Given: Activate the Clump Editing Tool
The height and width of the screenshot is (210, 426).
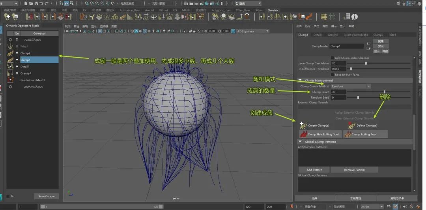Looking at the screenshot, I should [x=365, y=134].
